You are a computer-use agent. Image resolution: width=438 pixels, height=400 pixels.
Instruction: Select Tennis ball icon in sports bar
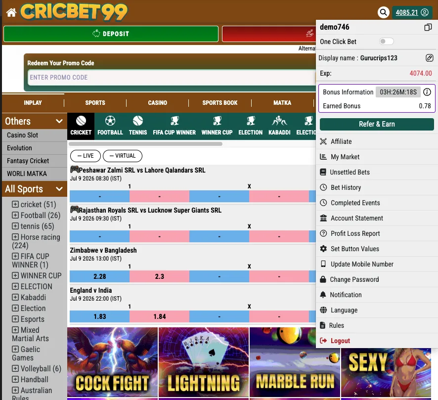138,121
